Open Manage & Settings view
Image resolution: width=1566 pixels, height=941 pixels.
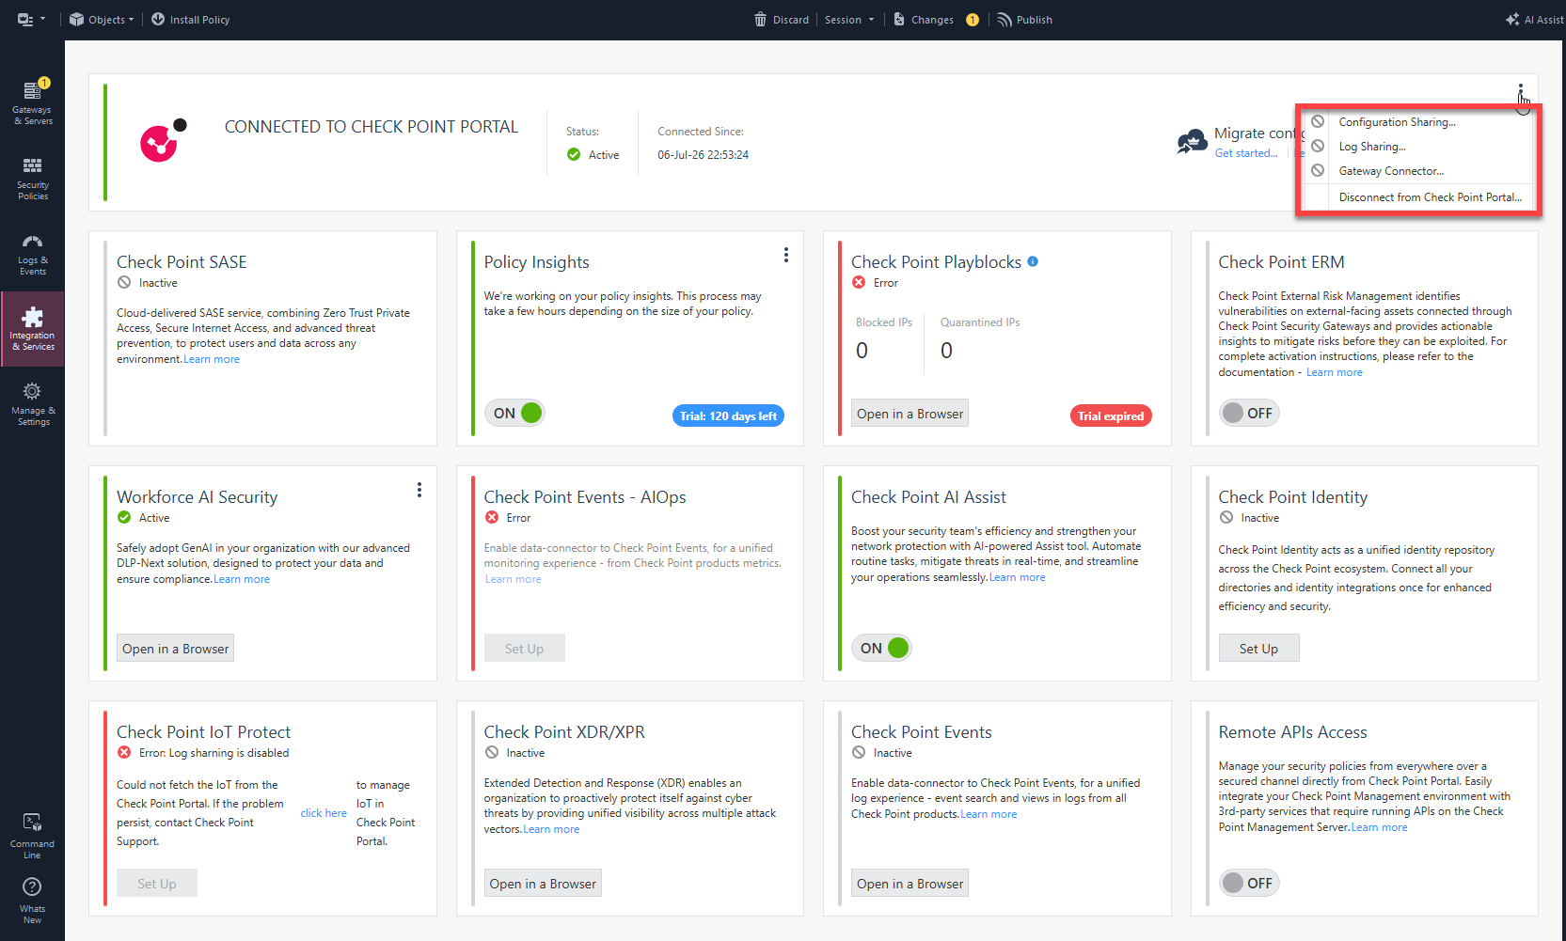pyautogui.click(x=32, y=403)
